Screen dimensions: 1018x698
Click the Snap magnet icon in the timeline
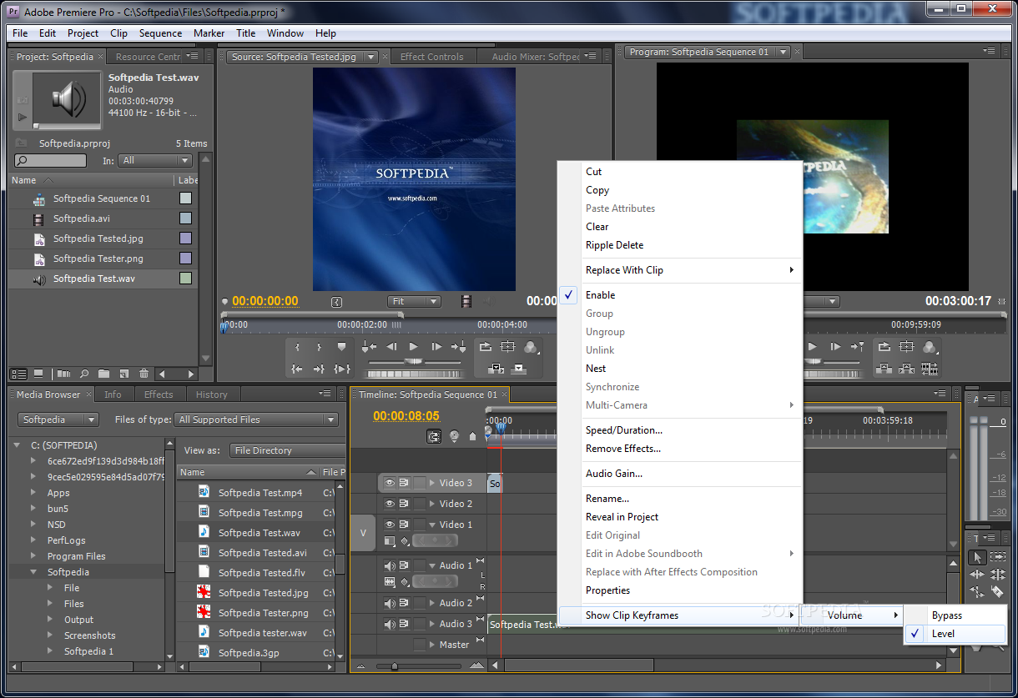tap(434, 436)
